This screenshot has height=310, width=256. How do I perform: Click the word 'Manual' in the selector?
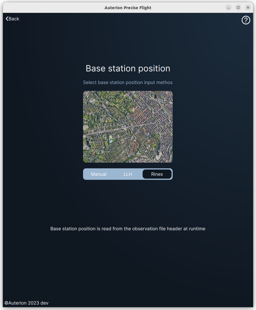pos(99,174)
